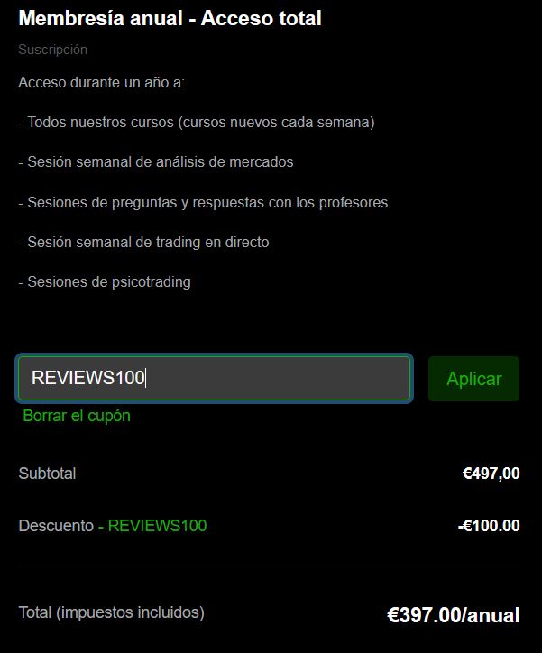Click the 'Acceso durante un año a:' text
542x653 pixels.
coord(101,83)
